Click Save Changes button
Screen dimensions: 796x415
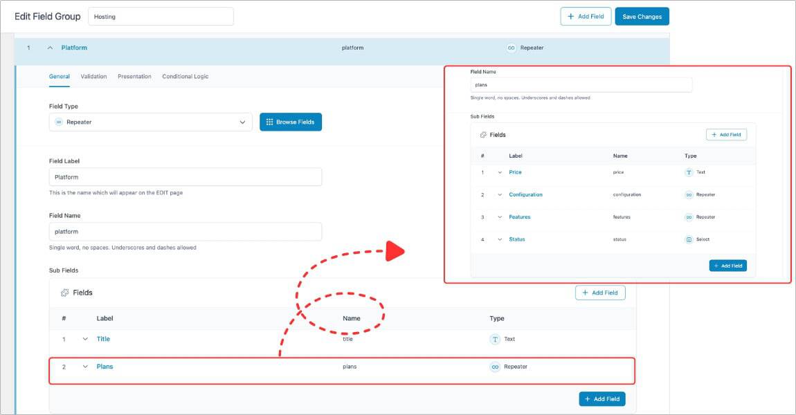pyautogui.click(x=642, y=16)
